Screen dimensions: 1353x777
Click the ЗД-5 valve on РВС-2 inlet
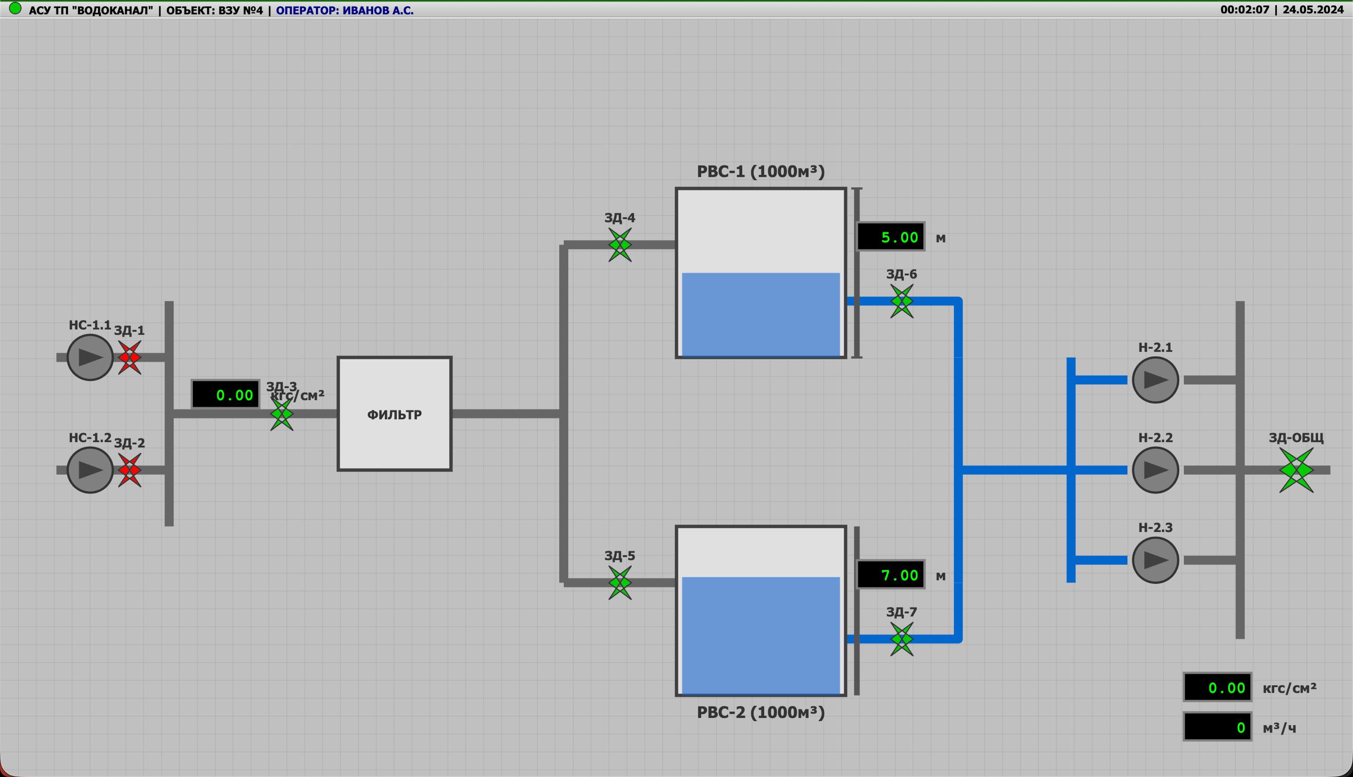point(620,583)
